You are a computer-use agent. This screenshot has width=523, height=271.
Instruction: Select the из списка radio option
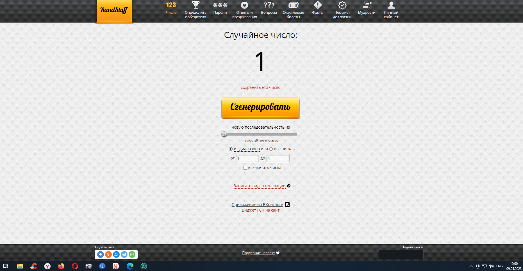click(271, 149)
